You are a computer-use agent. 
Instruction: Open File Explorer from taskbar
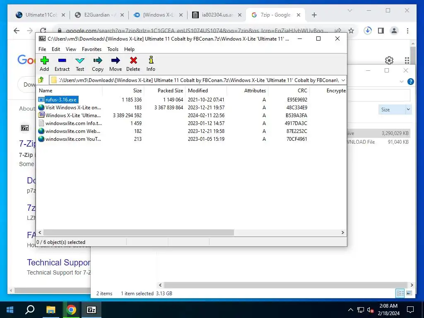click(51, 310)
